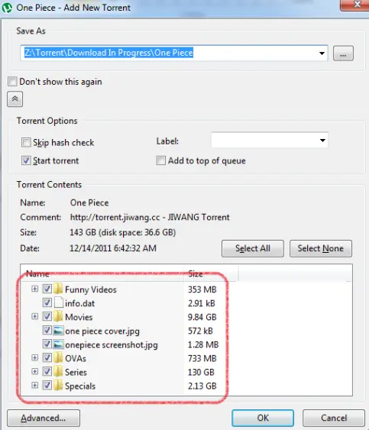Expand the Movies folder tree
369x430 pixels.
(34, 316)
